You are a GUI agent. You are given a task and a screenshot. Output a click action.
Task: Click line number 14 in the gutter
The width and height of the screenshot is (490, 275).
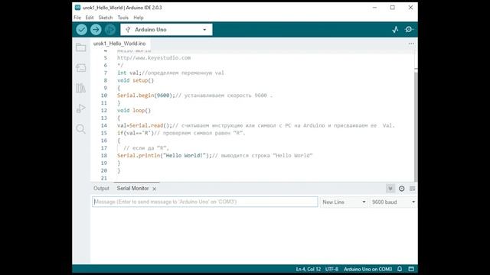point(104,125)
